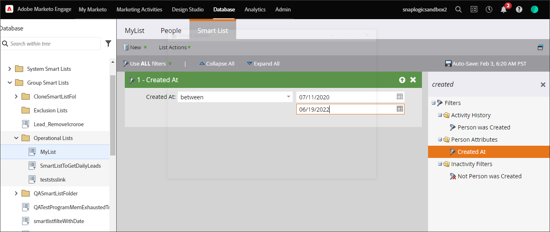The image size is (550, 232).
Task: Open the checklist tasks icon in header
Action: pos(474,9)
